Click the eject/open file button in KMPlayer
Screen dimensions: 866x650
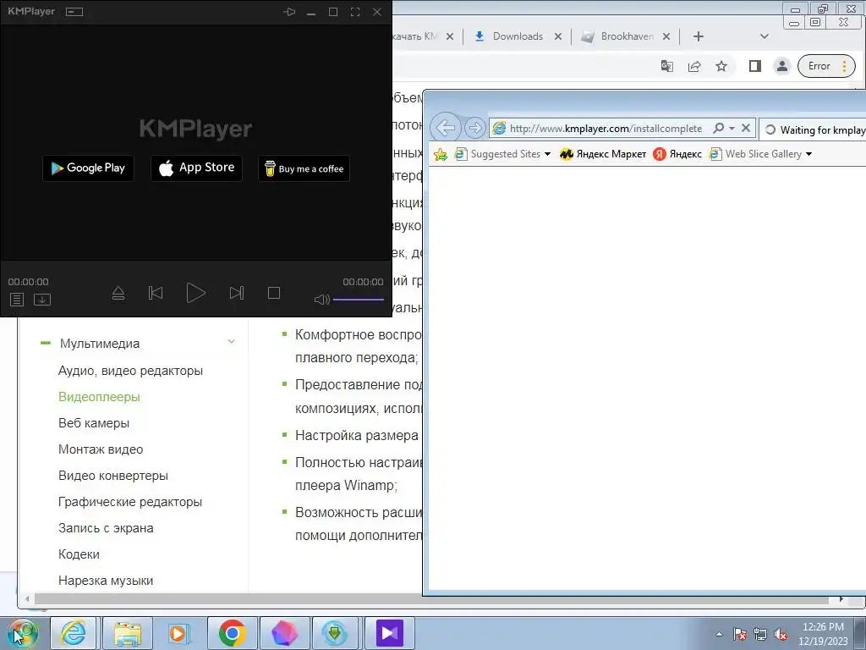click(118, 293)
